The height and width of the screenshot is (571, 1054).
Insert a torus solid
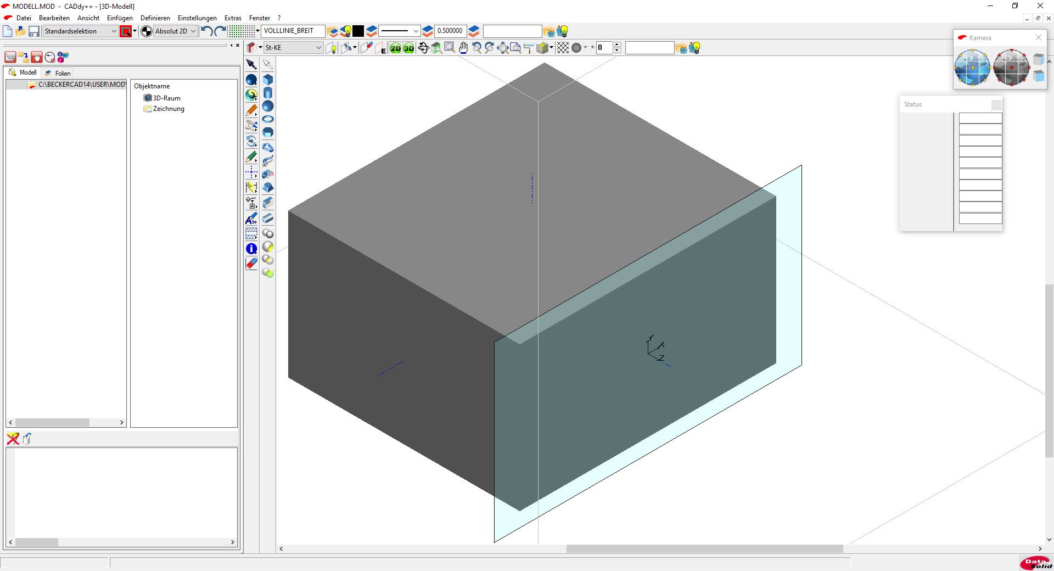pyautogui.click(x=268, y=119)
